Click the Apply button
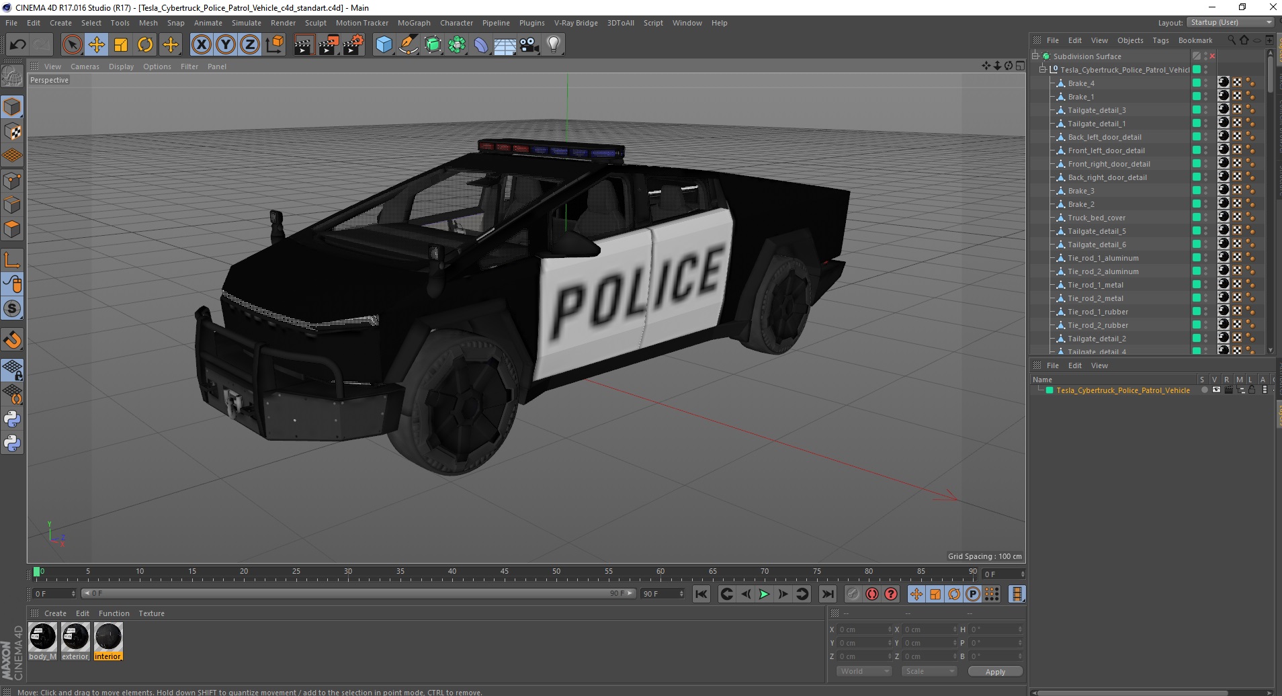1282x696 pixels. pos(995,671)
